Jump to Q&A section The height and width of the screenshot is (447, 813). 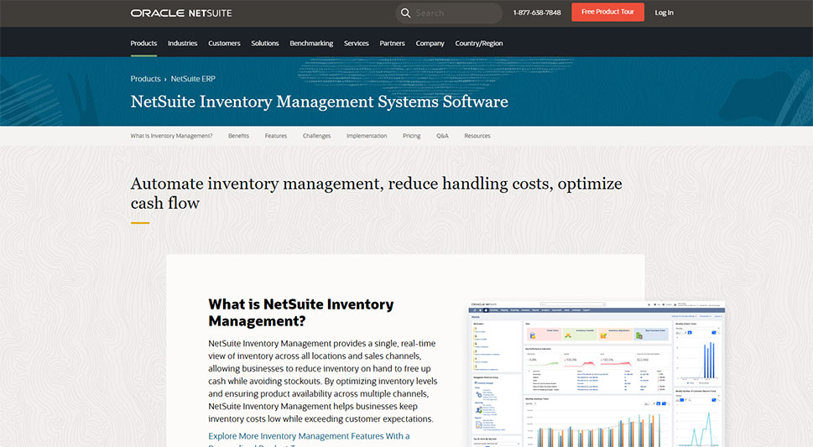click(442, 136)
